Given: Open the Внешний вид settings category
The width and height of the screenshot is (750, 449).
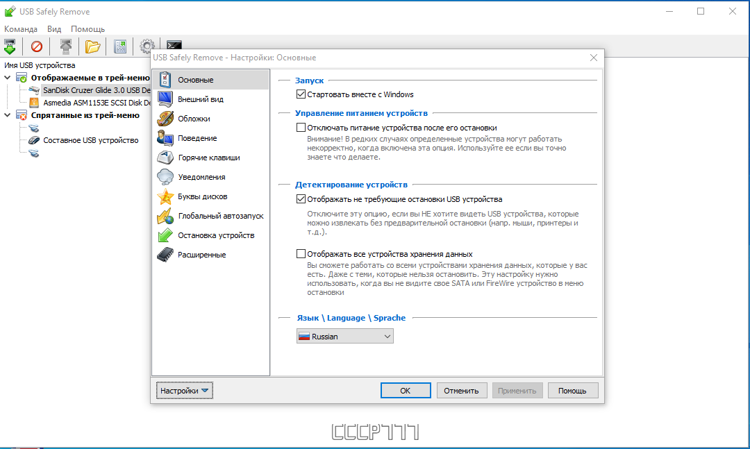Looking at the screenshot, I should coord(210,99).
